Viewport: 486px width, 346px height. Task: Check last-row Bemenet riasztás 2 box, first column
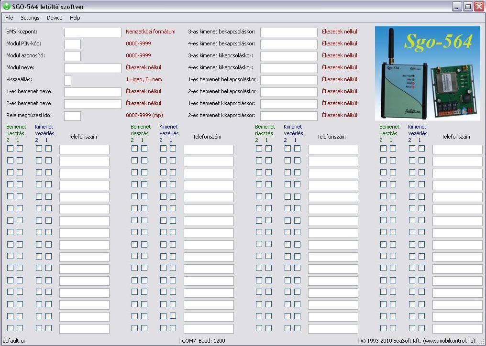tap(10, 328)
